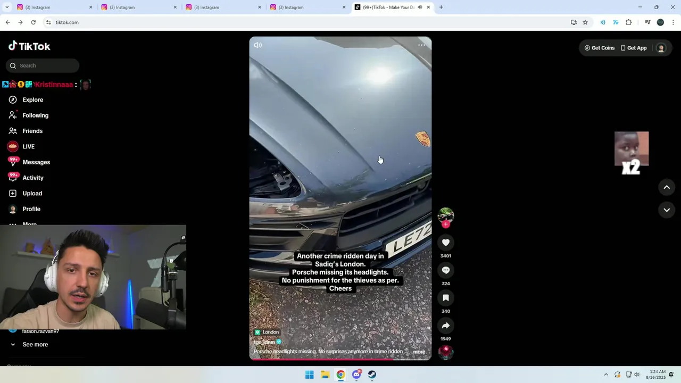
Task: View site information for tiktok.com
Action: [48, 22]
